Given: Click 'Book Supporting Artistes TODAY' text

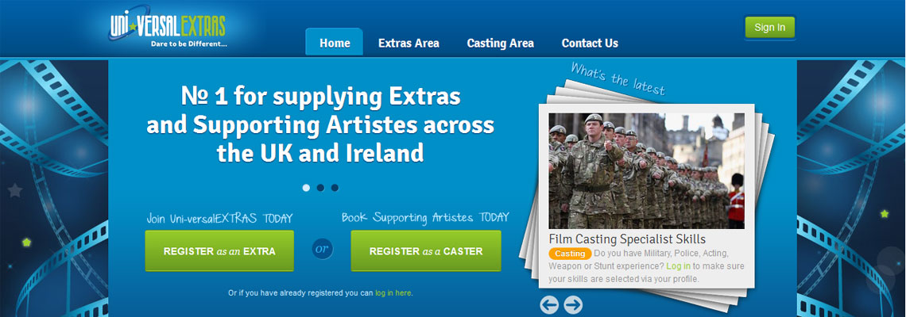Looking at the screenshot, I should (425, 217).
